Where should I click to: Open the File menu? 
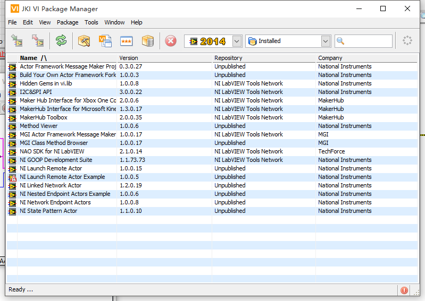12,22
